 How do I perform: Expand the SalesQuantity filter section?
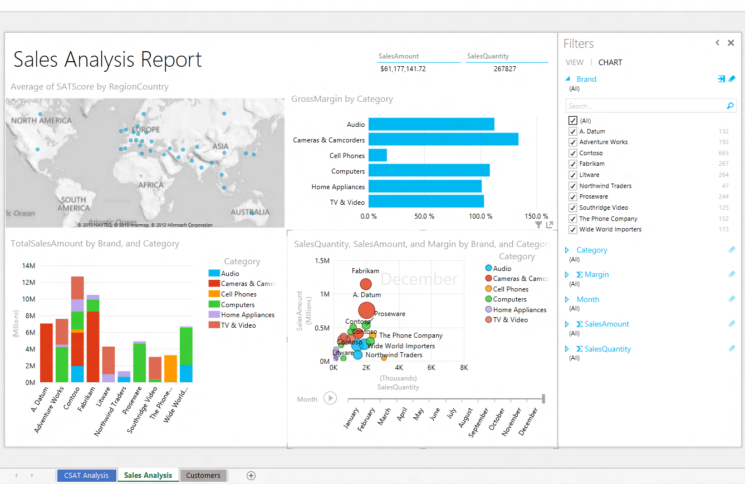(567, 349)
